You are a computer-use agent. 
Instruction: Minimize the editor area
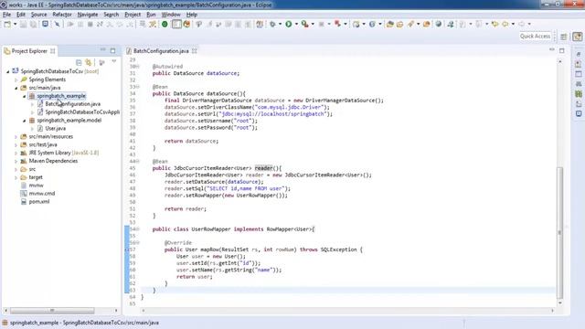point(552,49)
